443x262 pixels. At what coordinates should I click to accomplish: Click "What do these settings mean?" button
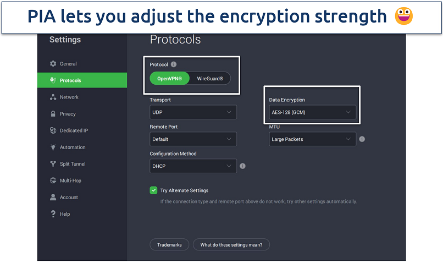click(x=231, y=244)
